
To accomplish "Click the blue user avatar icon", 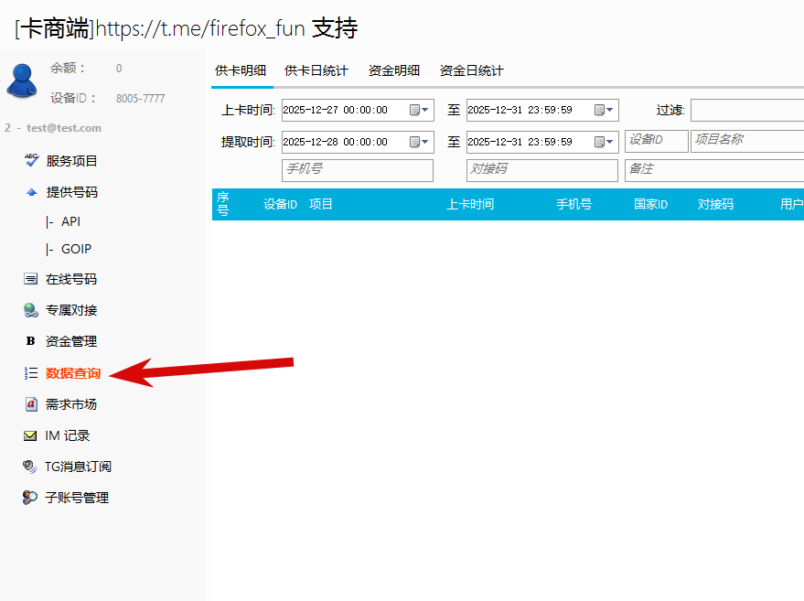I will pos(22,80).
